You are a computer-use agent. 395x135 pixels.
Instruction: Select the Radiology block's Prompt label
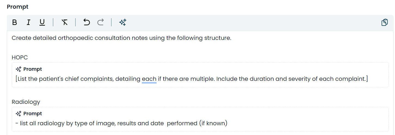click(x=33, y=114)
